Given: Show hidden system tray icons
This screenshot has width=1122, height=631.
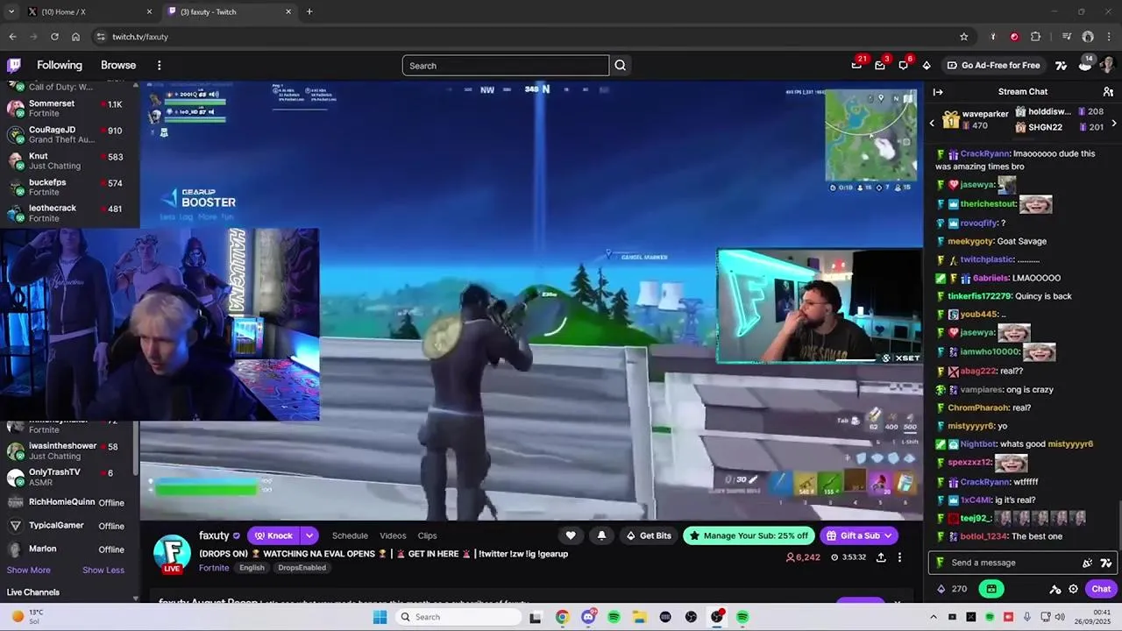Looking at the screenshot, I should [x=933, y=617].
